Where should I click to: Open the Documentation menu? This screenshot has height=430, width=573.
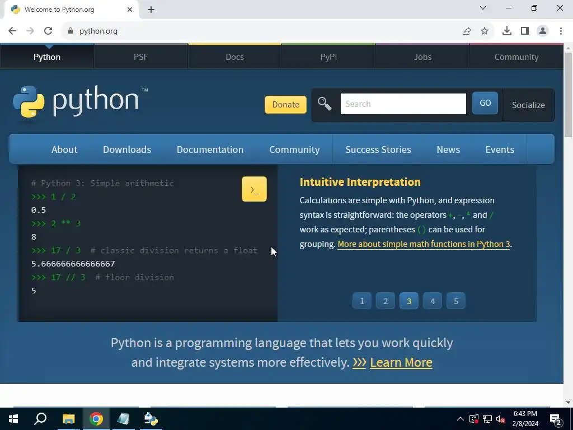tap(210, 149)
